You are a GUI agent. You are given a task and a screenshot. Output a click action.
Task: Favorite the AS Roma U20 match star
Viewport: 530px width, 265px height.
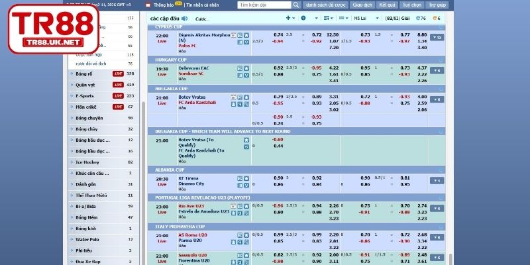246,235
